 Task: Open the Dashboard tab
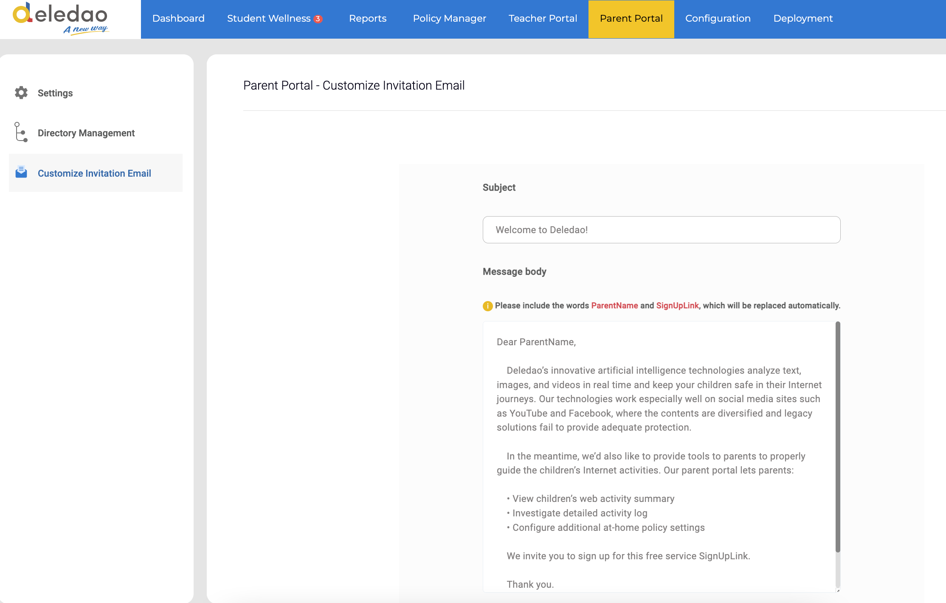coord(178,19)
